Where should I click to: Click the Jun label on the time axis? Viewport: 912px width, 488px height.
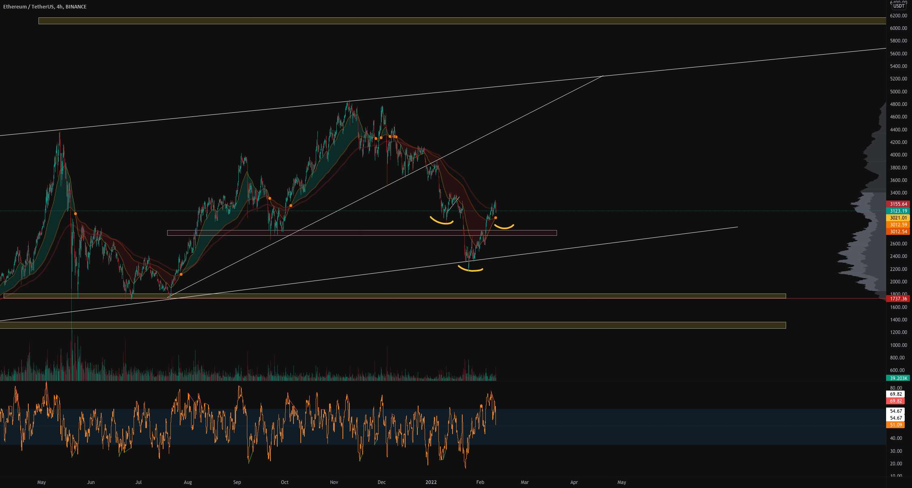point(91,482)
